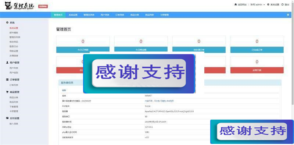
Task: Click the red 运营天数 button
Action: tap(257, 70)
